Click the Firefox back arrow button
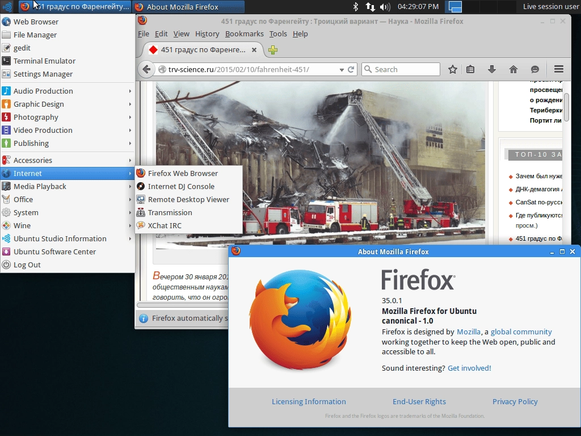Screen dimensions: 581x436 coord(146,69)
